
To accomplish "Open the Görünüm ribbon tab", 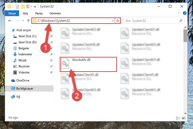I will tap(55, 13).
